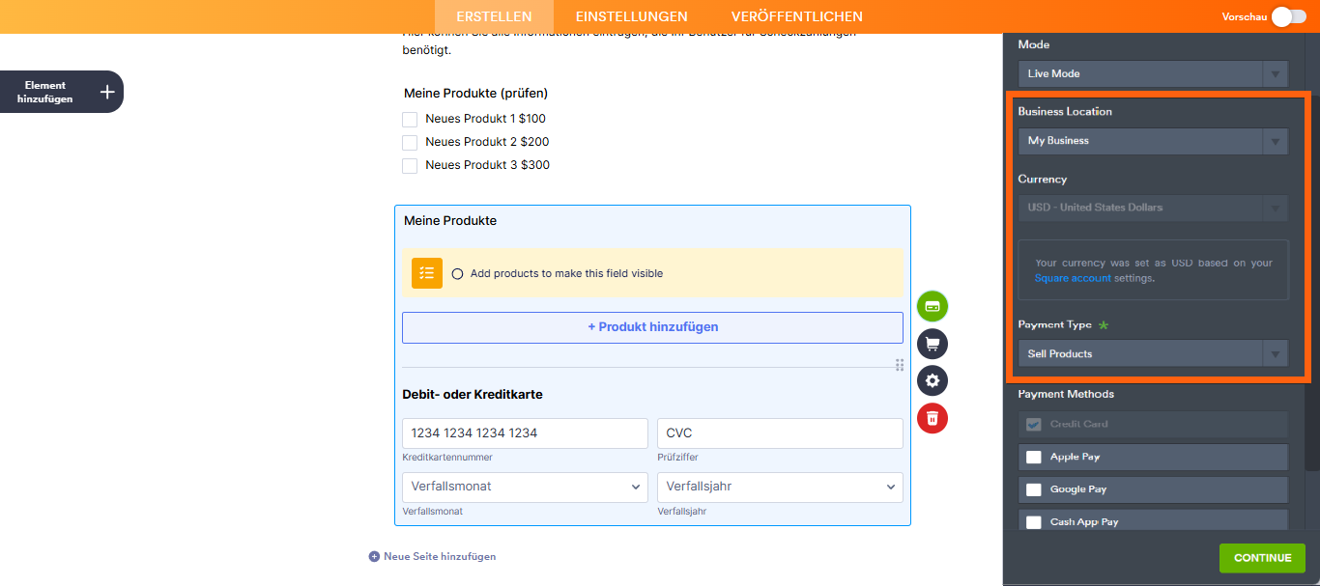This screenshot has height=586, width=1320.
Task: Click the green CONTINUE button
Action: (1262, 558)
